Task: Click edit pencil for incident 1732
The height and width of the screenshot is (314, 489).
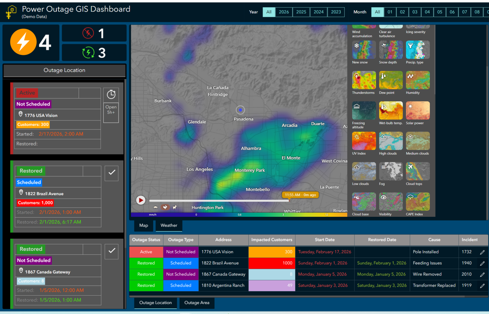Action: (482, 252)
